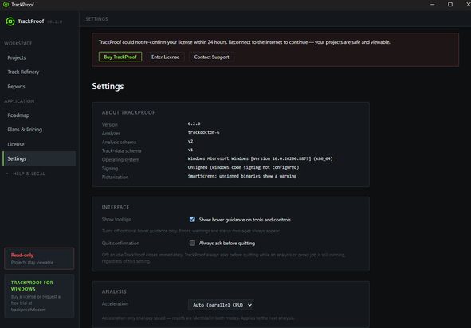Select Settings in the sidebar

(39, 158)
